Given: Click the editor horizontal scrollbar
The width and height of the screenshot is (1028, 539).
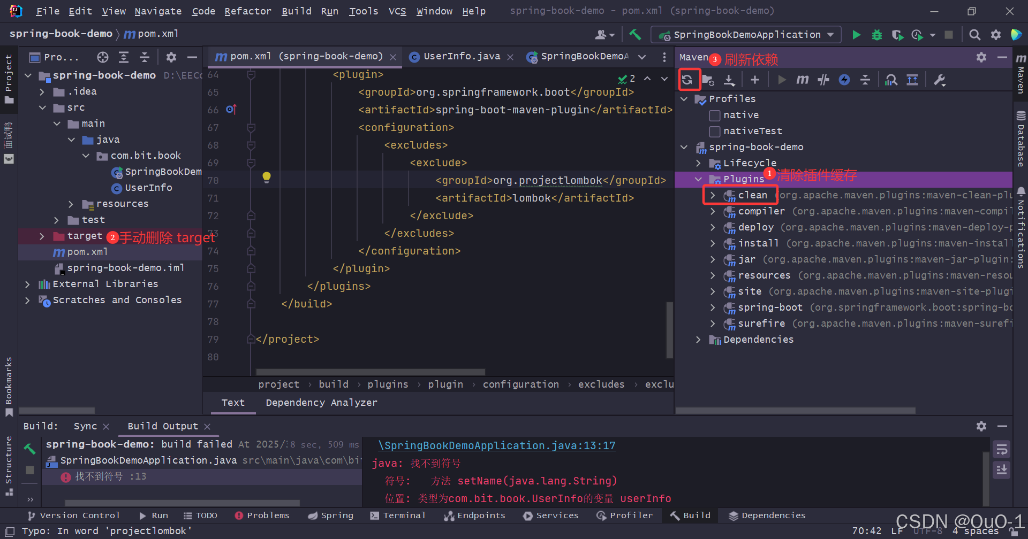Looking at the screenshot, I should [371, 372].
